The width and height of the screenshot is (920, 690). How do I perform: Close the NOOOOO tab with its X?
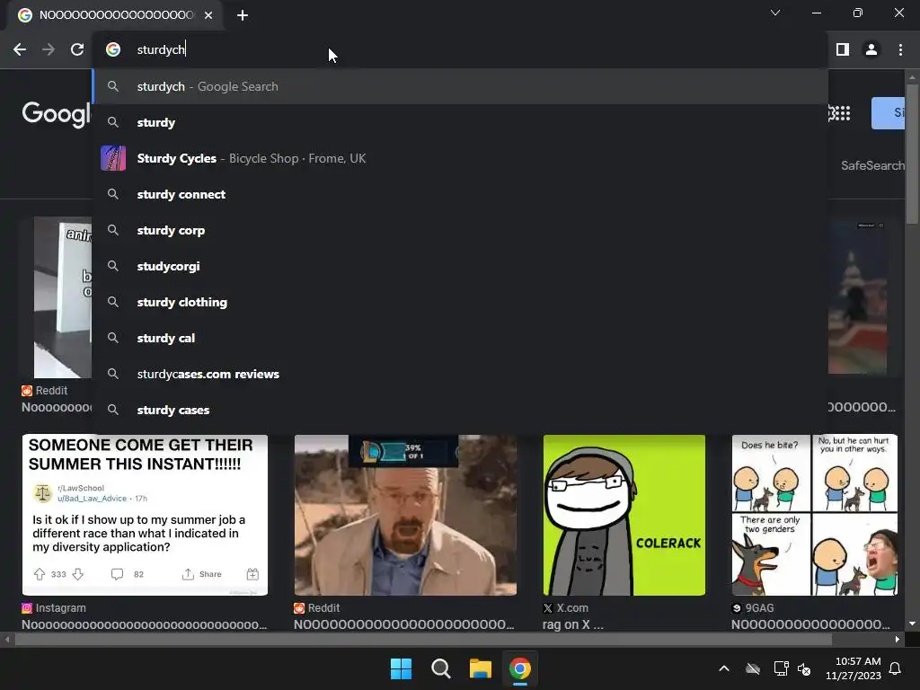tap(208, 15)
